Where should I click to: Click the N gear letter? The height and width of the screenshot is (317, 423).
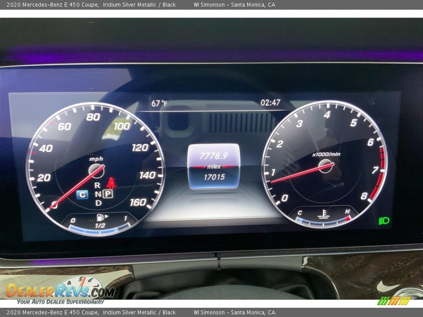pyautogui.click(x=98, y=194)
